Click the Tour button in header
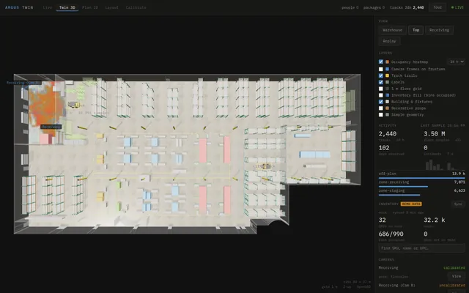The height and width of the screenshot is (293, 469). click(437, 7)
